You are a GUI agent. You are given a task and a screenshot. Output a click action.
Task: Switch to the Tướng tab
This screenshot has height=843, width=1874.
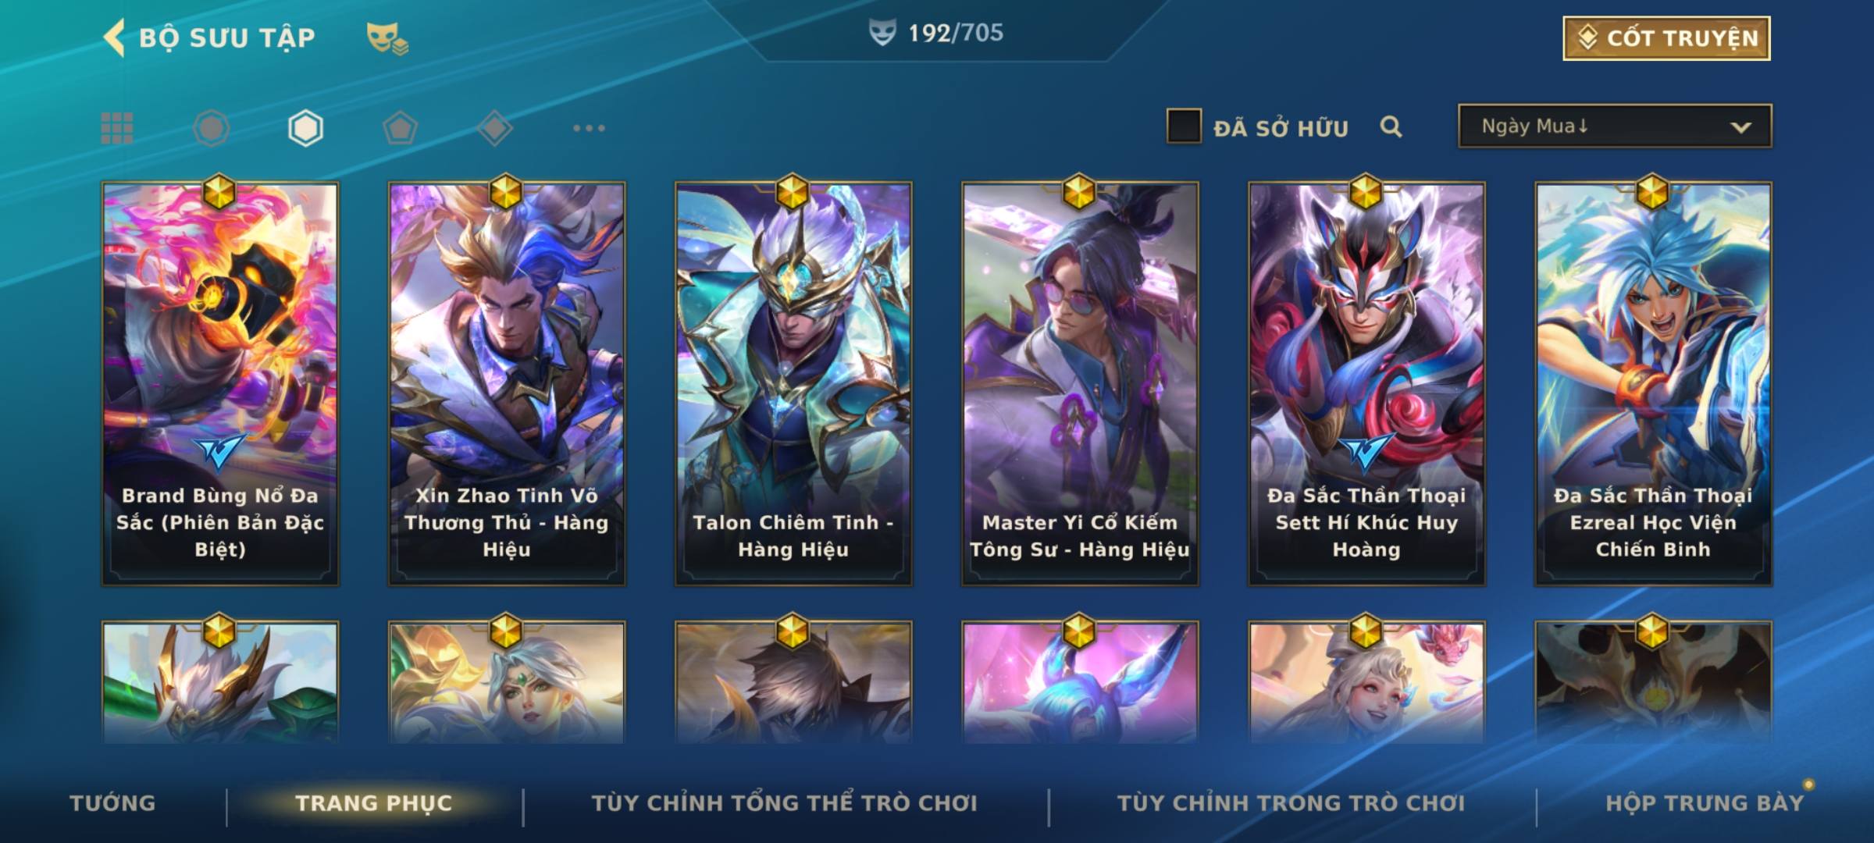(112, 802)
